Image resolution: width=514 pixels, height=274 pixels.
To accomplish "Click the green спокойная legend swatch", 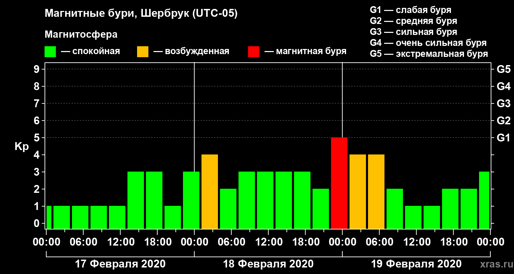I will click(50, 52).
